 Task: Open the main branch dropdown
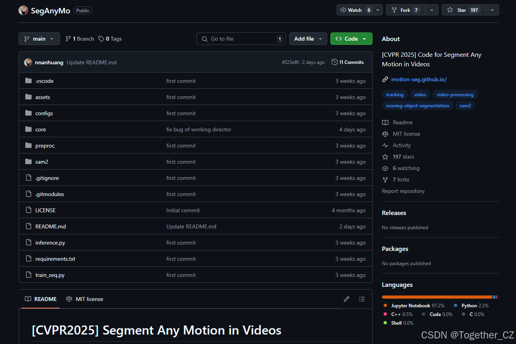coord(39,39)
